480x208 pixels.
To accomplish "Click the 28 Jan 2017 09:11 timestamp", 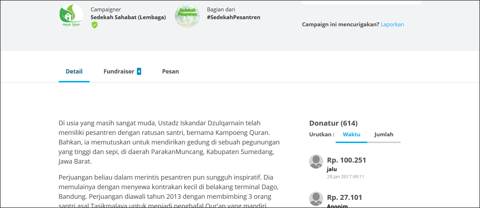I will [x=345, y=176].
